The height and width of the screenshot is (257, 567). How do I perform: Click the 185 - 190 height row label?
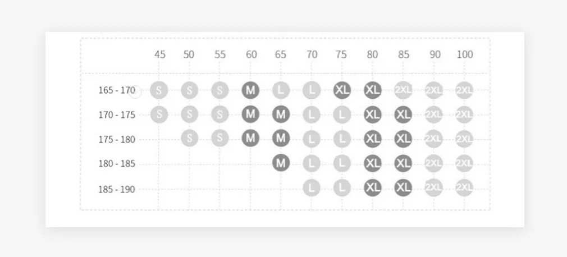coord(117,189)
